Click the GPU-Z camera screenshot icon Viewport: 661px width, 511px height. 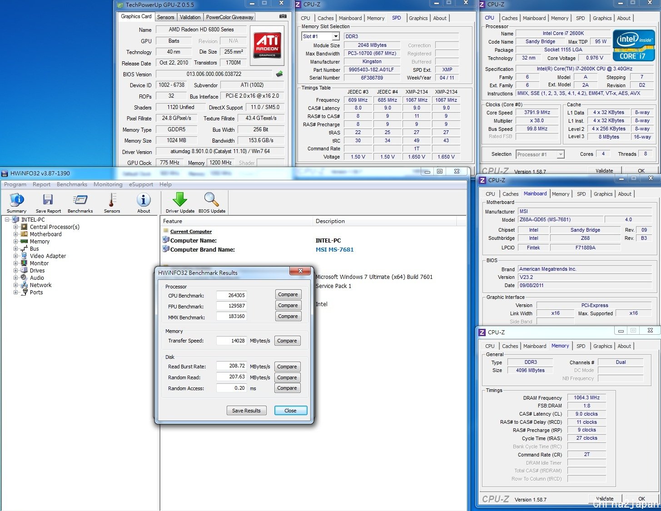click(283, 16)
